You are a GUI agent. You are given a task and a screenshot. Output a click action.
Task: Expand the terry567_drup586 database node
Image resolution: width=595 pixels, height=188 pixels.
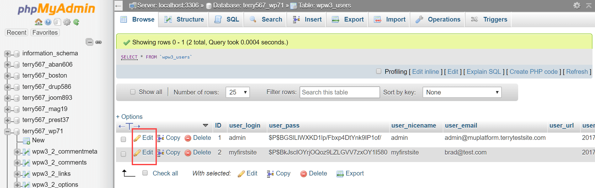8,87
